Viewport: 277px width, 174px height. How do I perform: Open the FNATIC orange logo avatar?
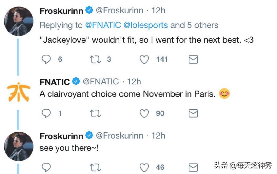(18, 92)
